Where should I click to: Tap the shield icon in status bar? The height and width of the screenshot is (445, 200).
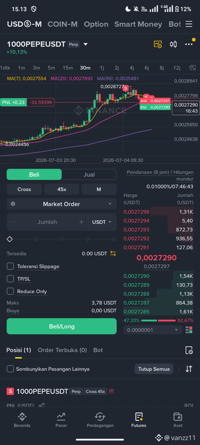click(x=34, y=9)
